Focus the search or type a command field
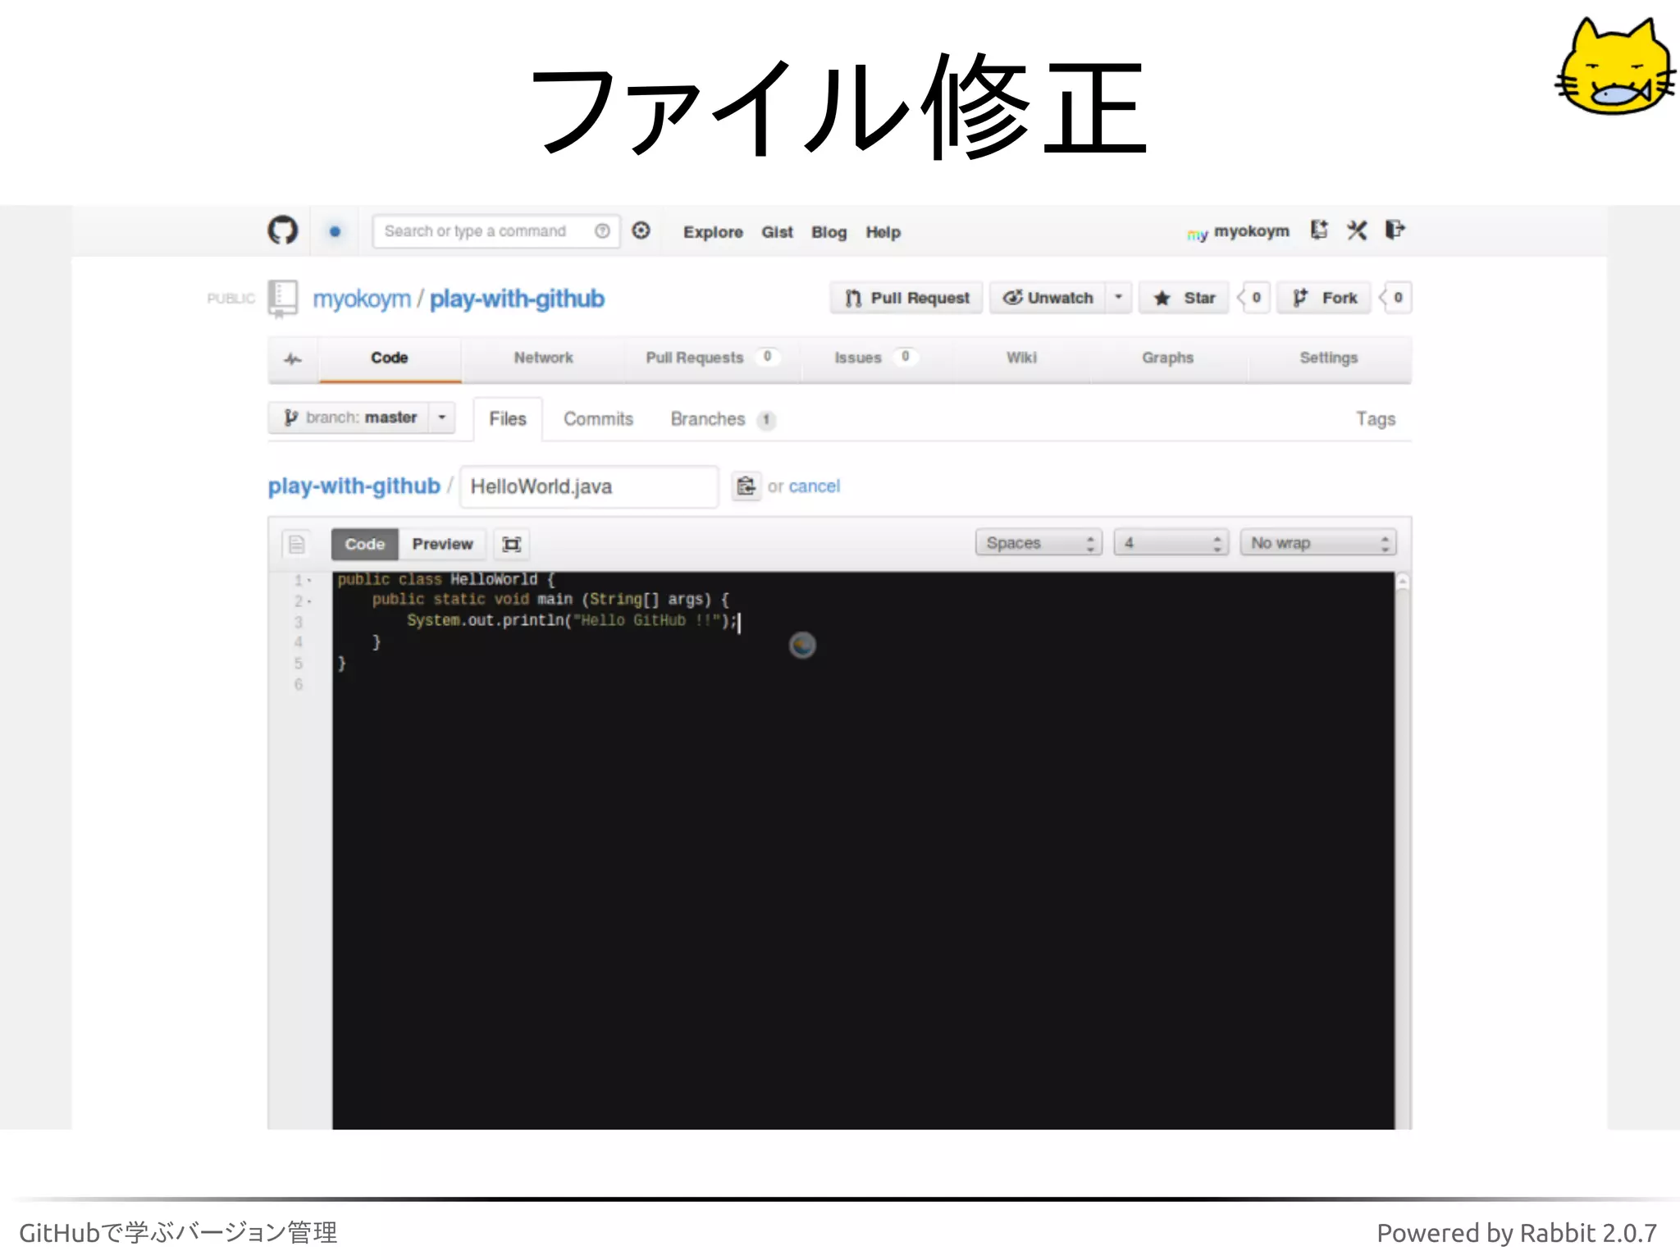This screenshot has height=1260, width=1680. pos(495,231)
